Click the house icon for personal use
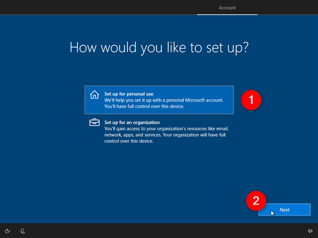The height and width of the screenshot is (238, 318). [95, 95]
